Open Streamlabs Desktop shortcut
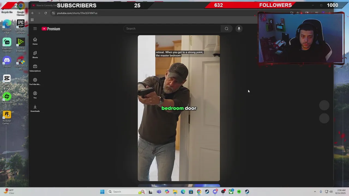349x196 pixels. (x=7, y=45)
